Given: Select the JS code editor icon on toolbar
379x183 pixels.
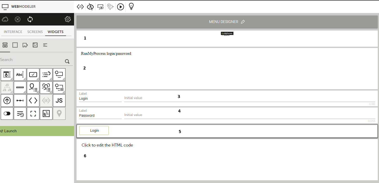Looking at the screenshot, I should [80, 7].
